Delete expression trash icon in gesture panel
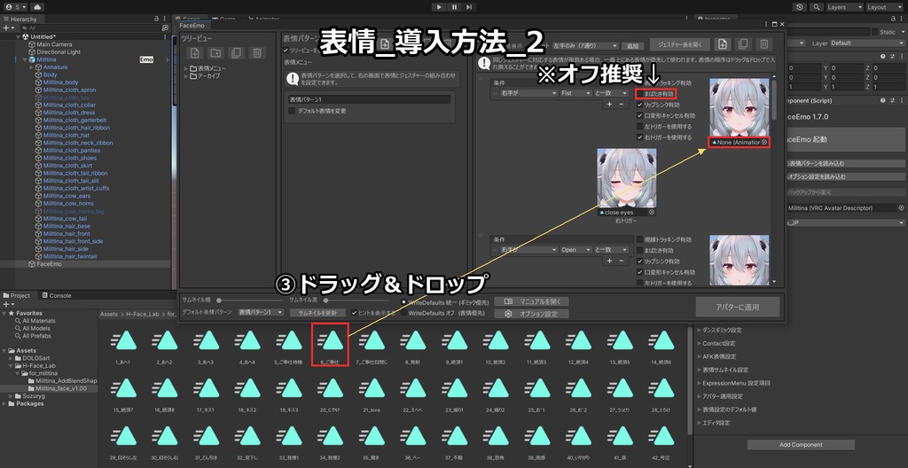This screenshot has width=908, height=468. [x=763, y=44]
